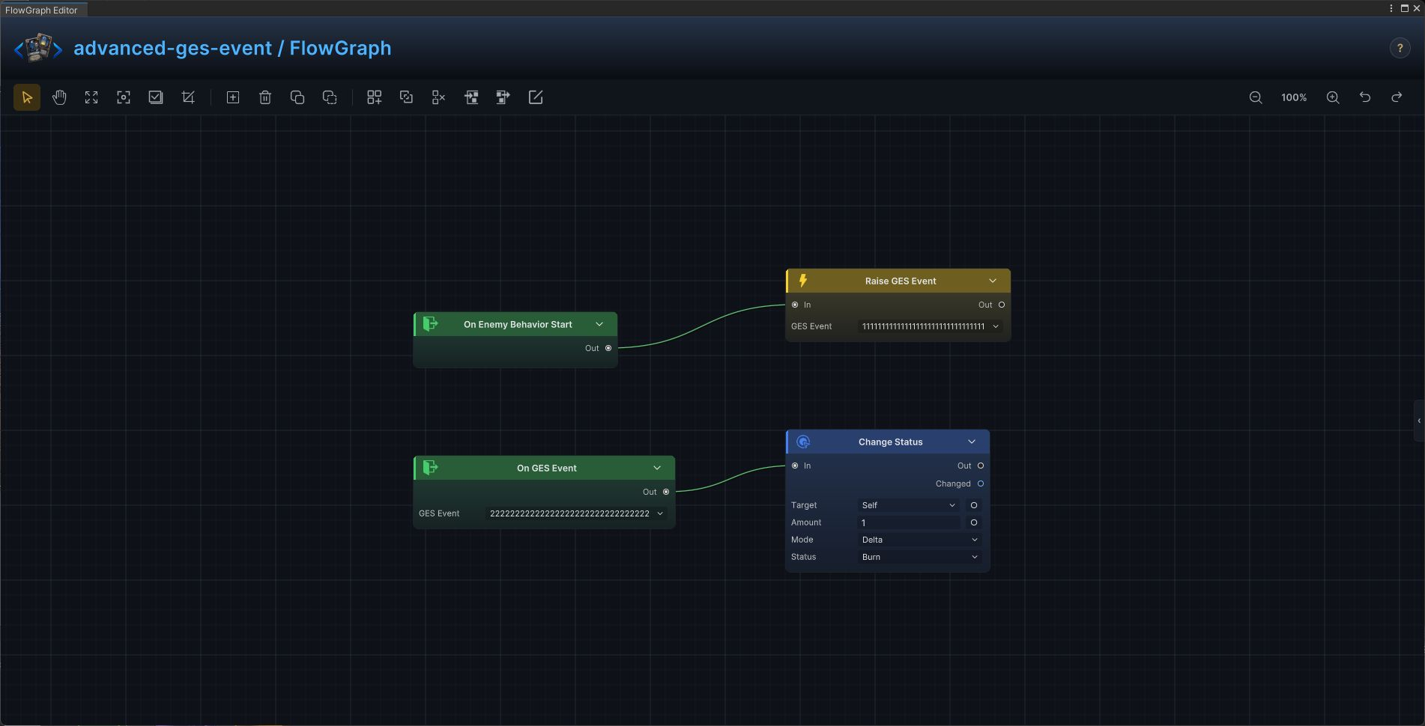Open the Status dropdown showing Burn
The width and height of the screenshot is (1425, 726).
[x=921, y=557]
